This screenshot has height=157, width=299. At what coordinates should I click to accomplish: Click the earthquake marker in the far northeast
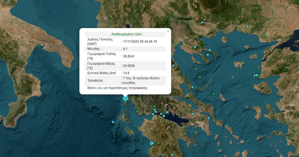[x=248, y=27]
